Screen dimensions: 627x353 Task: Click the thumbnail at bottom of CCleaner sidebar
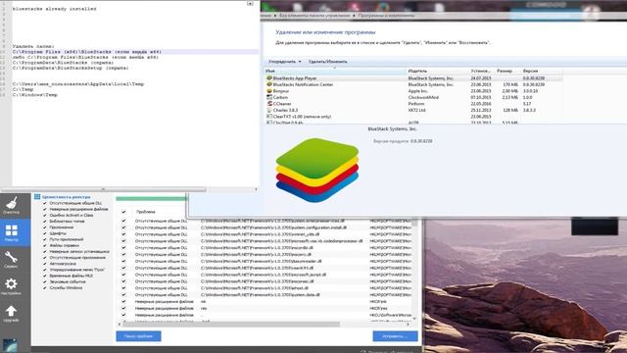point(10,346)
